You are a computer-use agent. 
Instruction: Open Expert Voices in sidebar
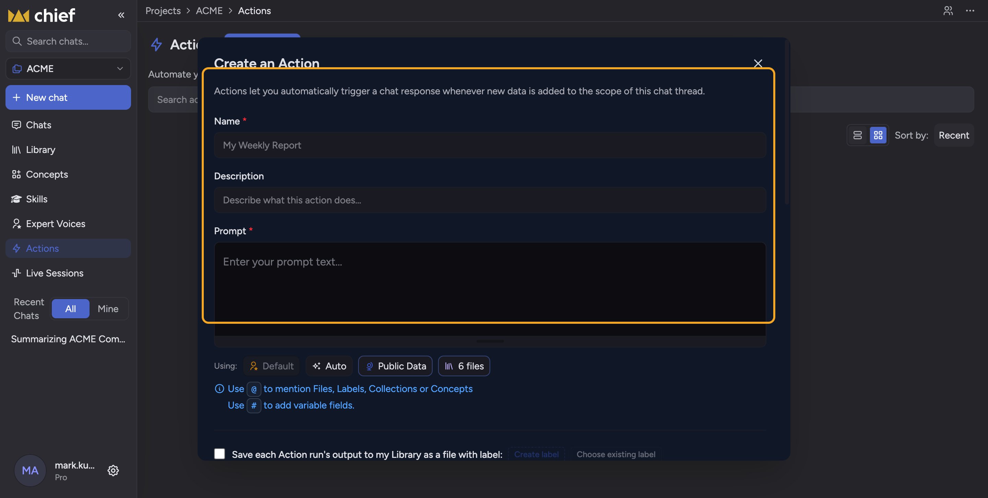tap(68, 224)
